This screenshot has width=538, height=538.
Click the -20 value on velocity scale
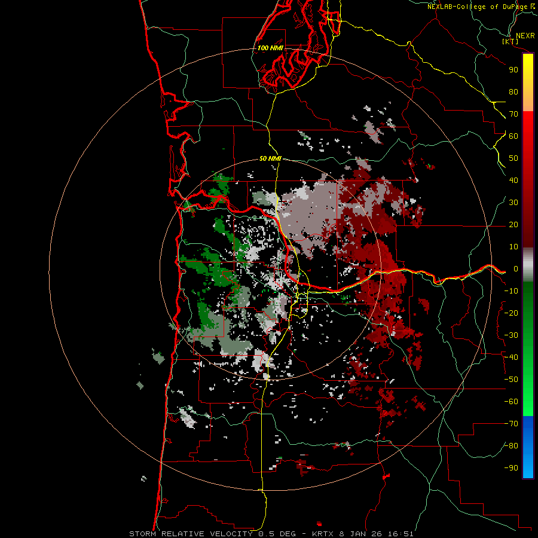pyautogui.click(x=511, y=313)
